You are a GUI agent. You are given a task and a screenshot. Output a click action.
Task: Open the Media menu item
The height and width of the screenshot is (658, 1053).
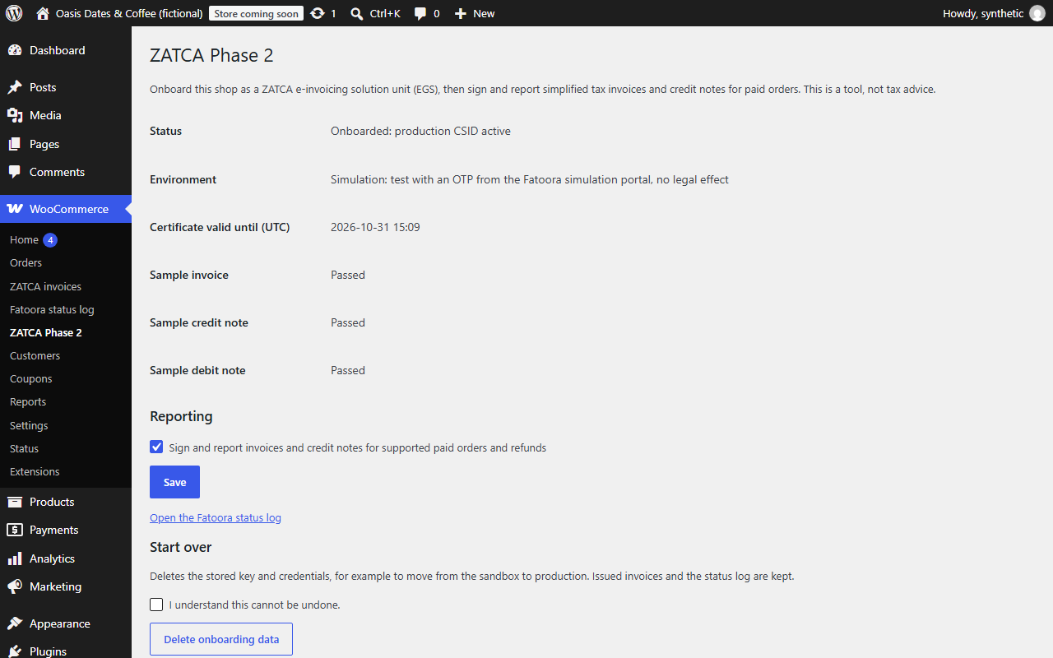(x=66, y=115)
